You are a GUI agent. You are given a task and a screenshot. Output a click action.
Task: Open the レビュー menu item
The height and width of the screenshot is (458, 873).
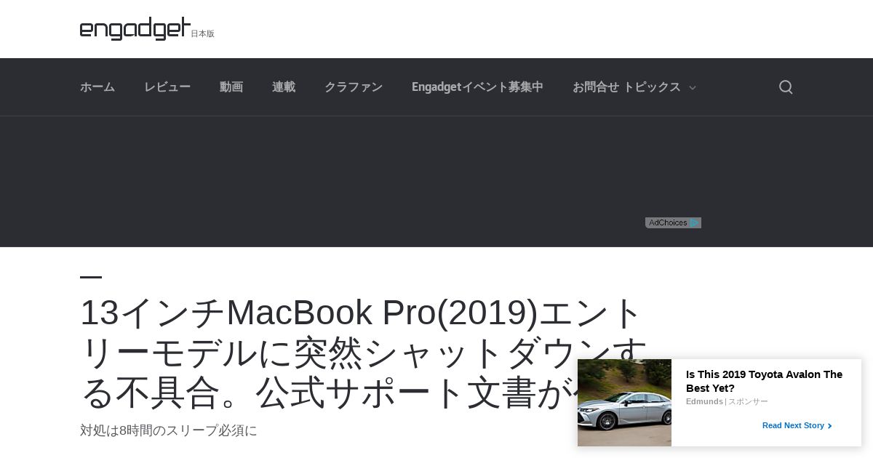[167, 87]
